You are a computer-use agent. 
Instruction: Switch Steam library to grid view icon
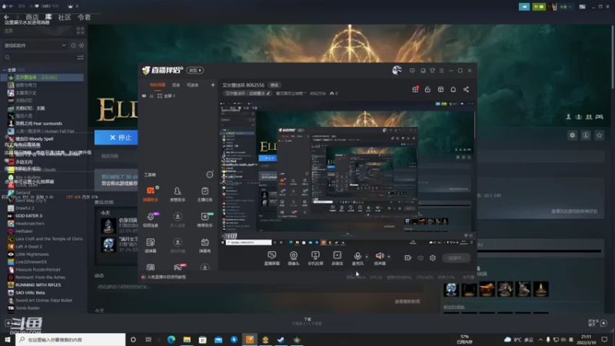(x=81, y=31)
